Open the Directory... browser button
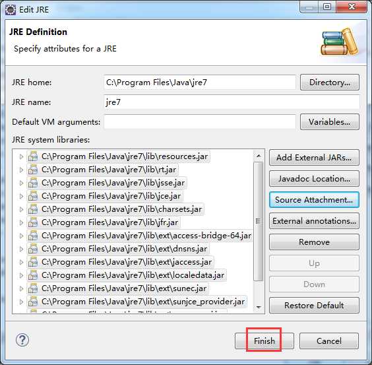 (x=330, y=82)
